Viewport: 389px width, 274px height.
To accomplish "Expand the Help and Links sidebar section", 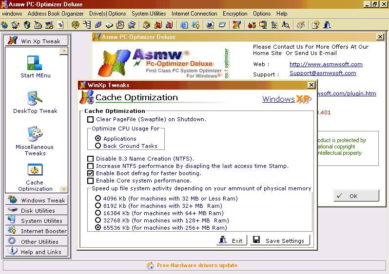I will (37, 252).
